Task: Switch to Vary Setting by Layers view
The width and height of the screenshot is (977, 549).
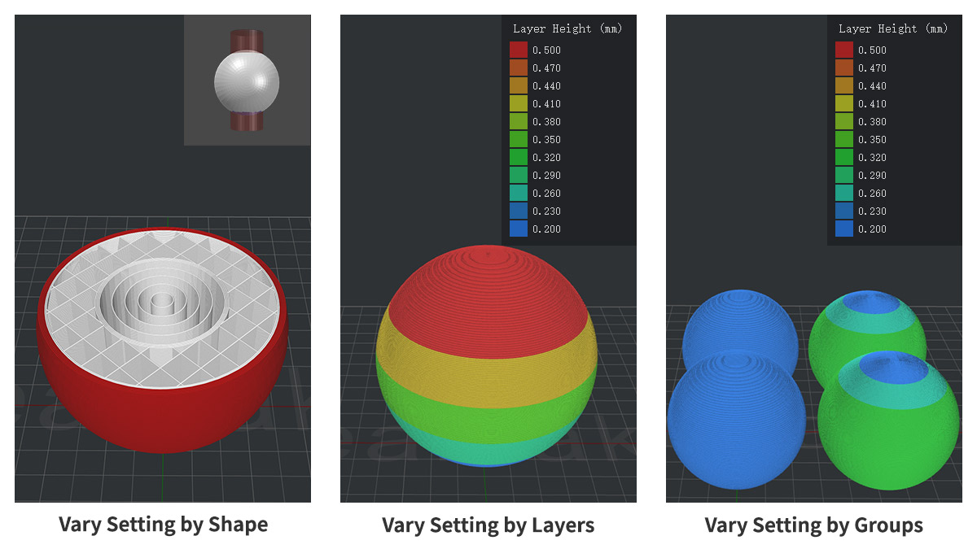Action: (488, 525)
